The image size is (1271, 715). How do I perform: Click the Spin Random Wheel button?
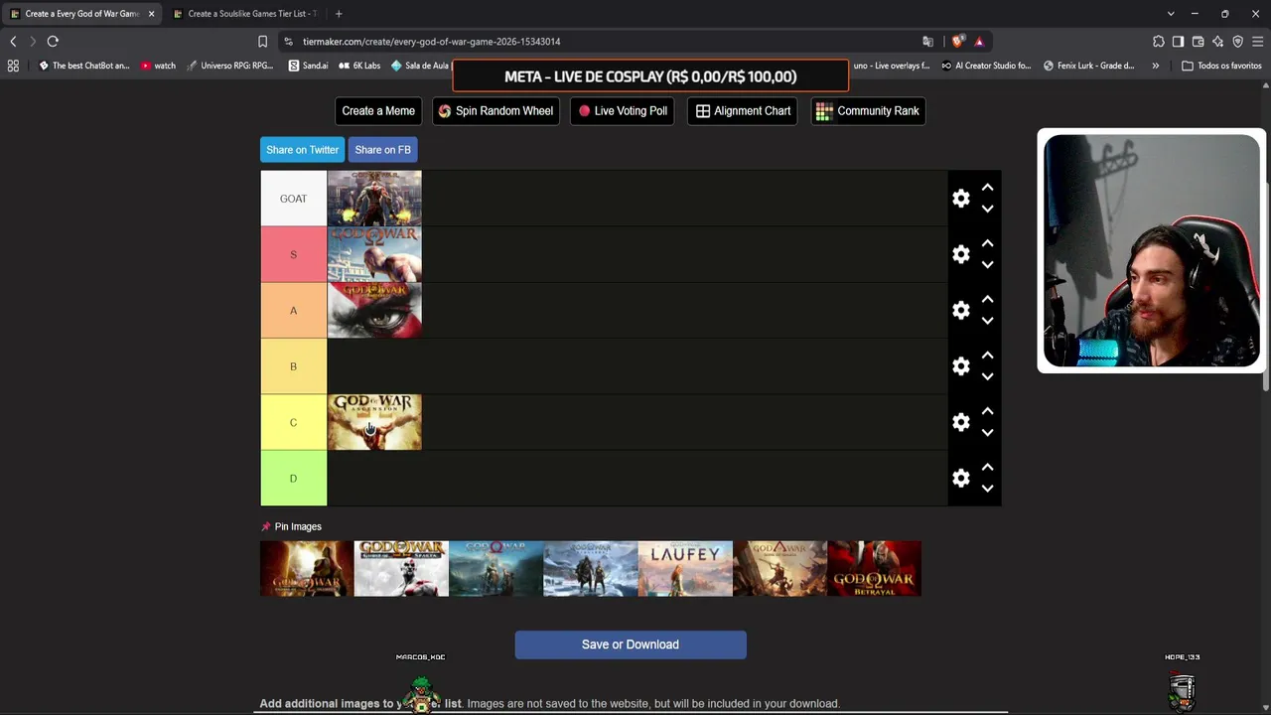click(495, 111)
